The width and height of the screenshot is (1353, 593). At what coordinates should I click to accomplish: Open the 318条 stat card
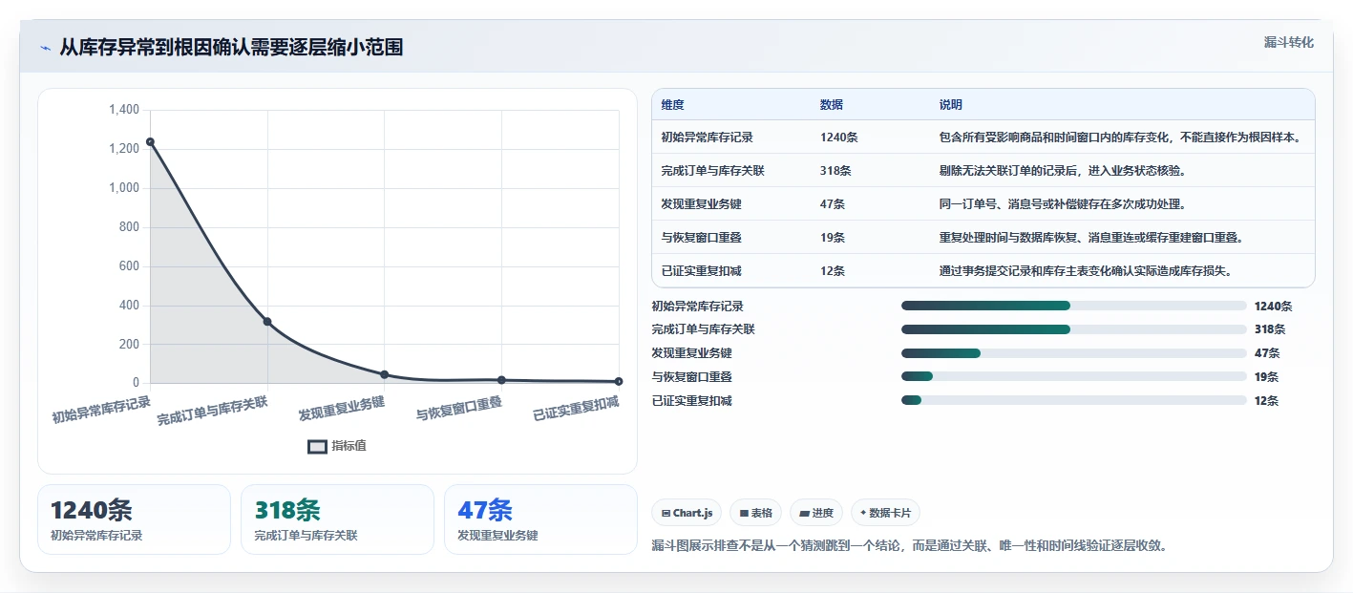click(x=337, y=519)
